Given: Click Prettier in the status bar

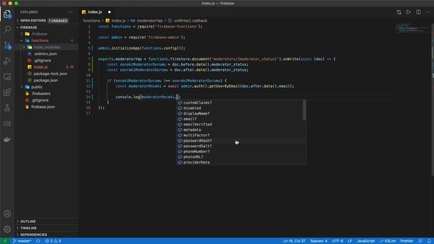Looking at the screenshot, I should [407, 241].
